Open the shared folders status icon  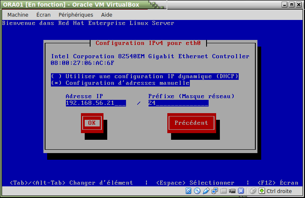coord(223,191)
